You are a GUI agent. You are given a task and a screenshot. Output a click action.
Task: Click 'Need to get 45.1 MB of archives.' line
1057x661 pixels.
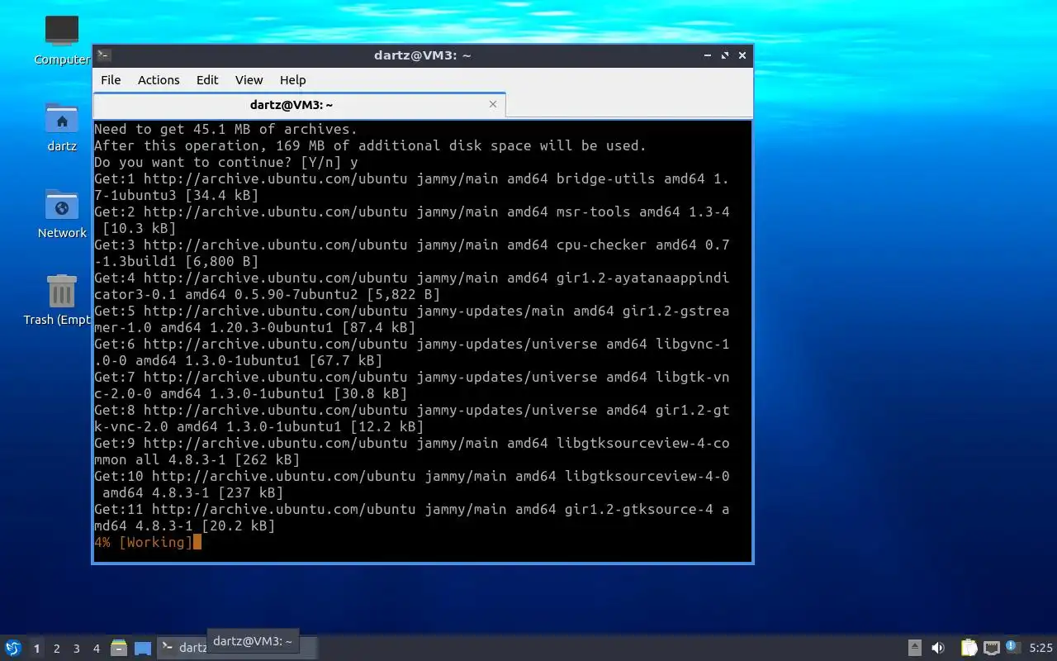(225, 129)
